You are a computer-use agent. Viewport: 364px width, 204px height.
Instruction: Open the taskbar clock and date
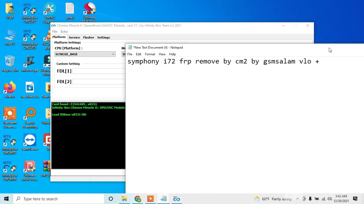pos(341,199)
